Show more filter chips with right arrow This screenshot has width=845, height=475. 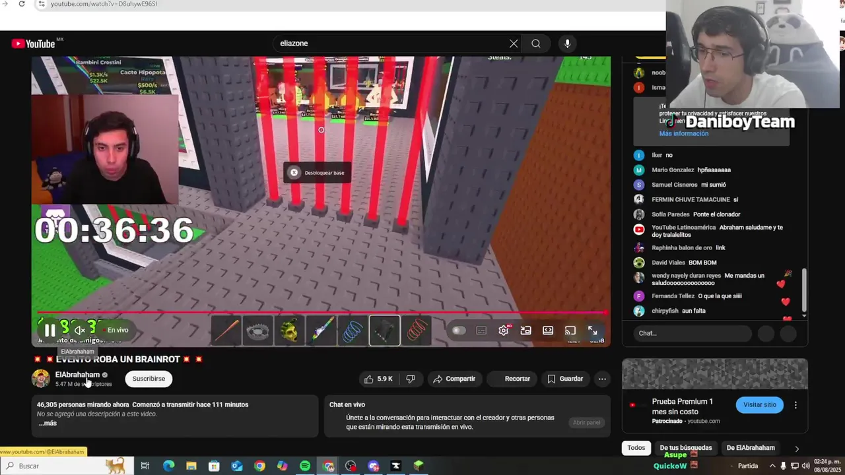point(797,449)
